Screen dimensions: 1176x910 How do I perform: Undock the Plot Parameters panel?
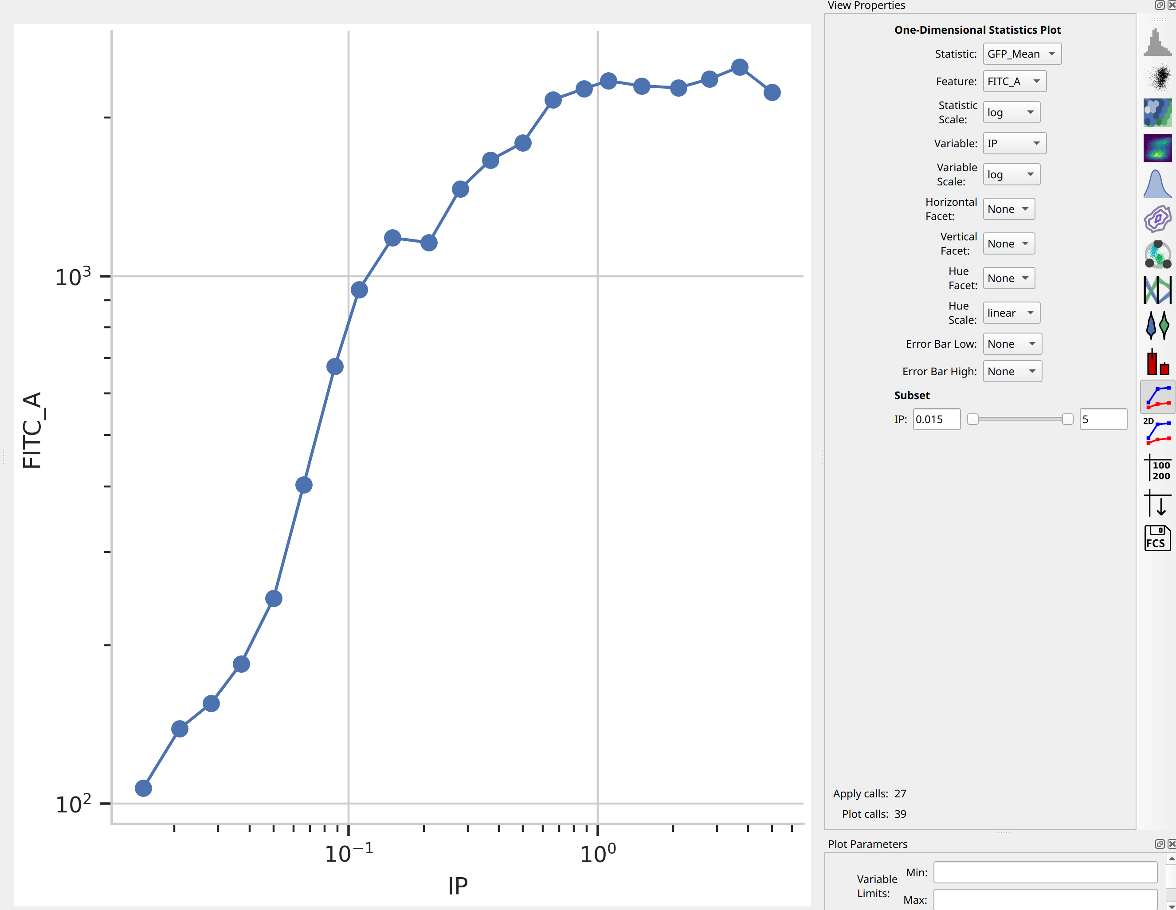[1159, 844]
